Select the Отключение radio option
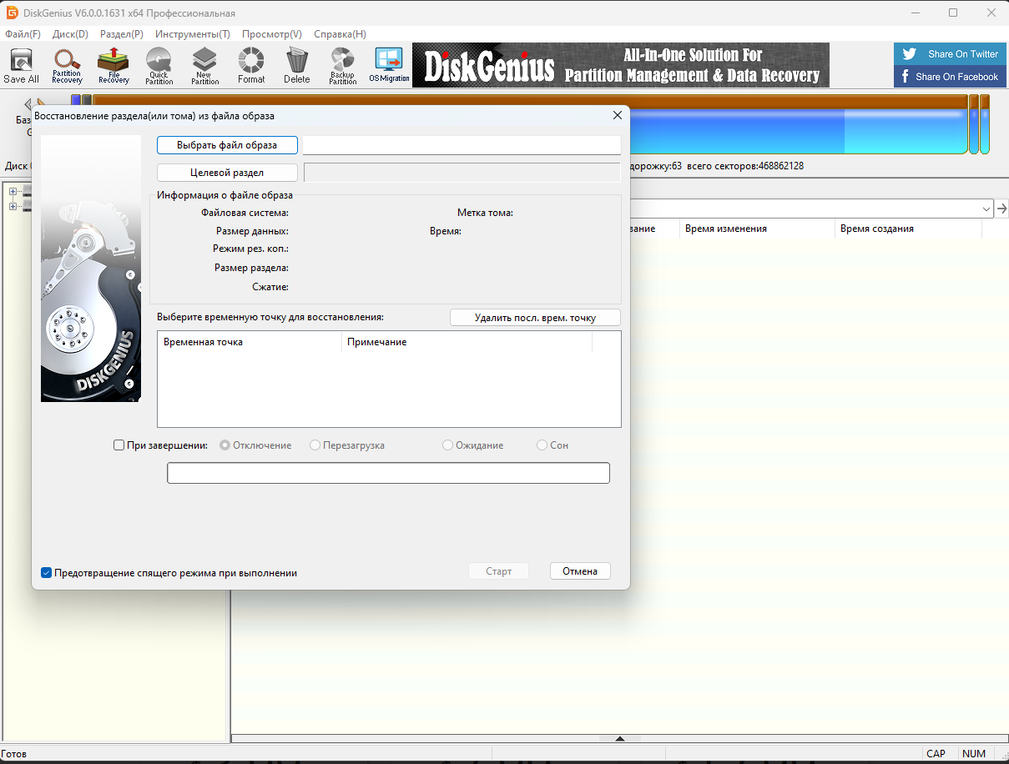 click(225, 445)
